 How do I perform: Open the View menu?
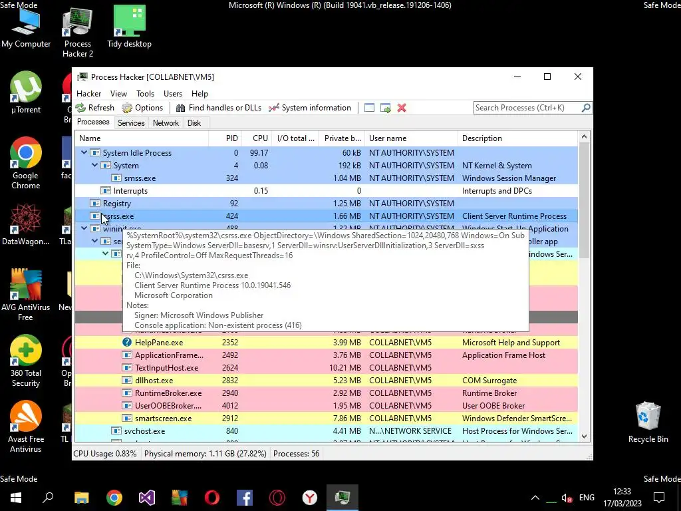(118, 93)
